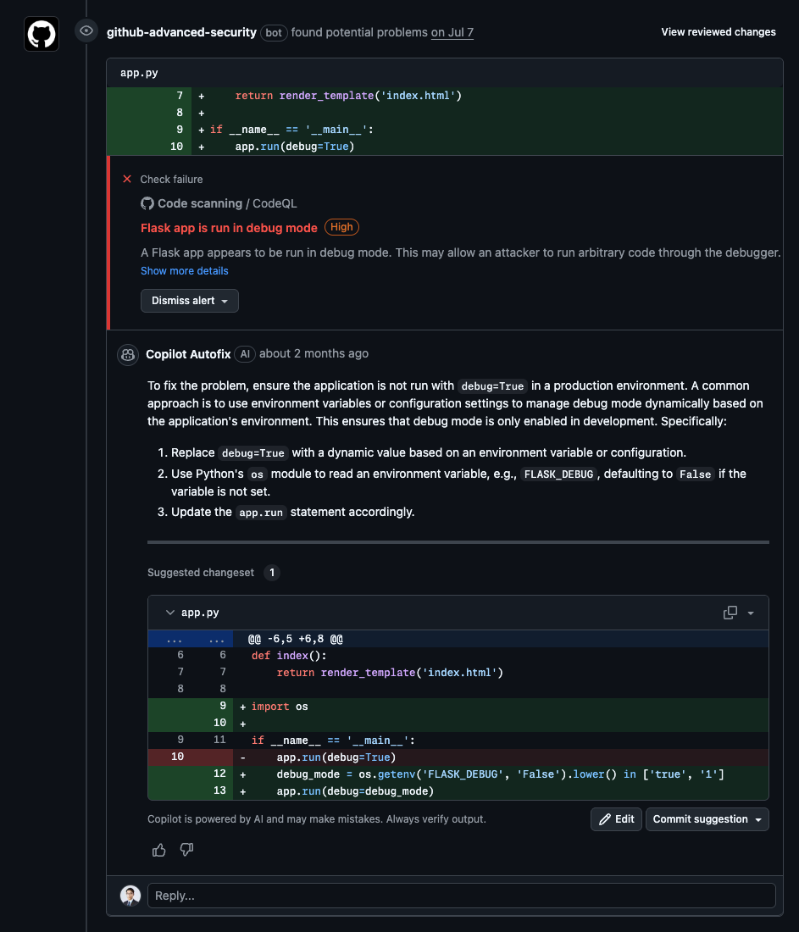Open Show more details link
The image size is (799, 932).
(185, 271)
